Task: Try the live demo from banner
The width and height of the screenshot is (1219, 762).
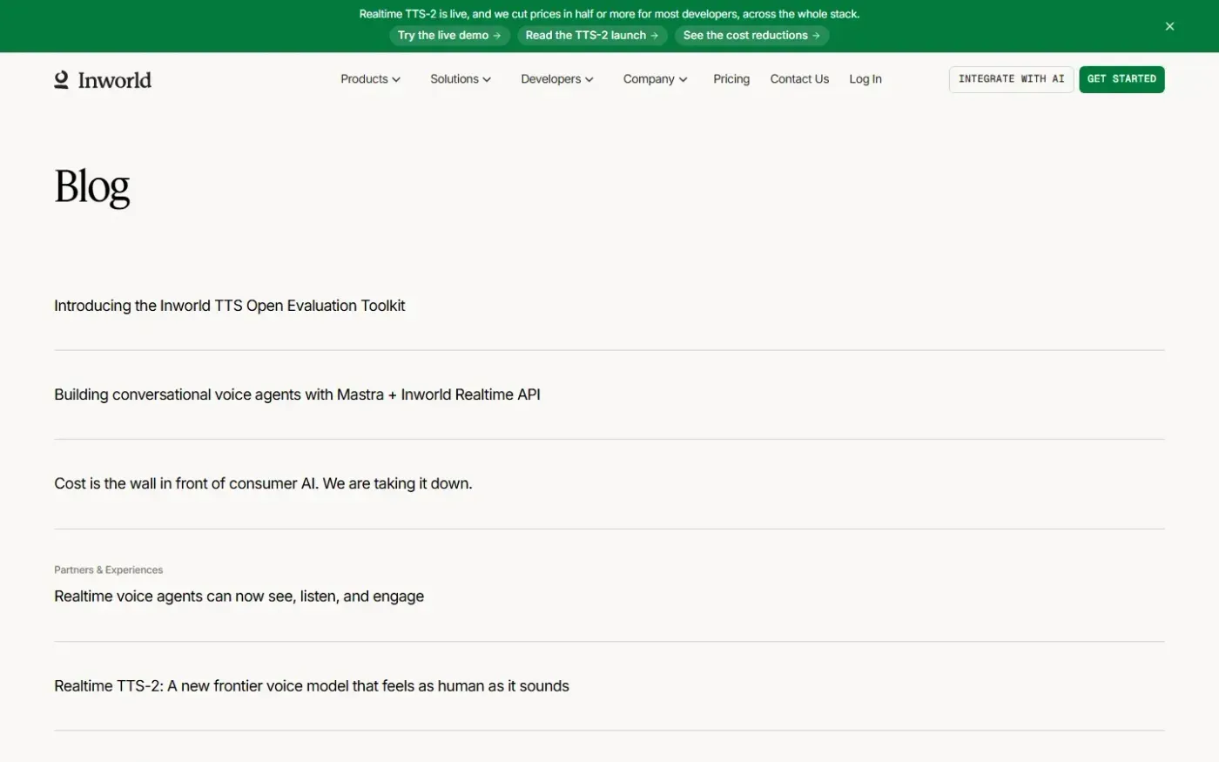Action: 449,36
